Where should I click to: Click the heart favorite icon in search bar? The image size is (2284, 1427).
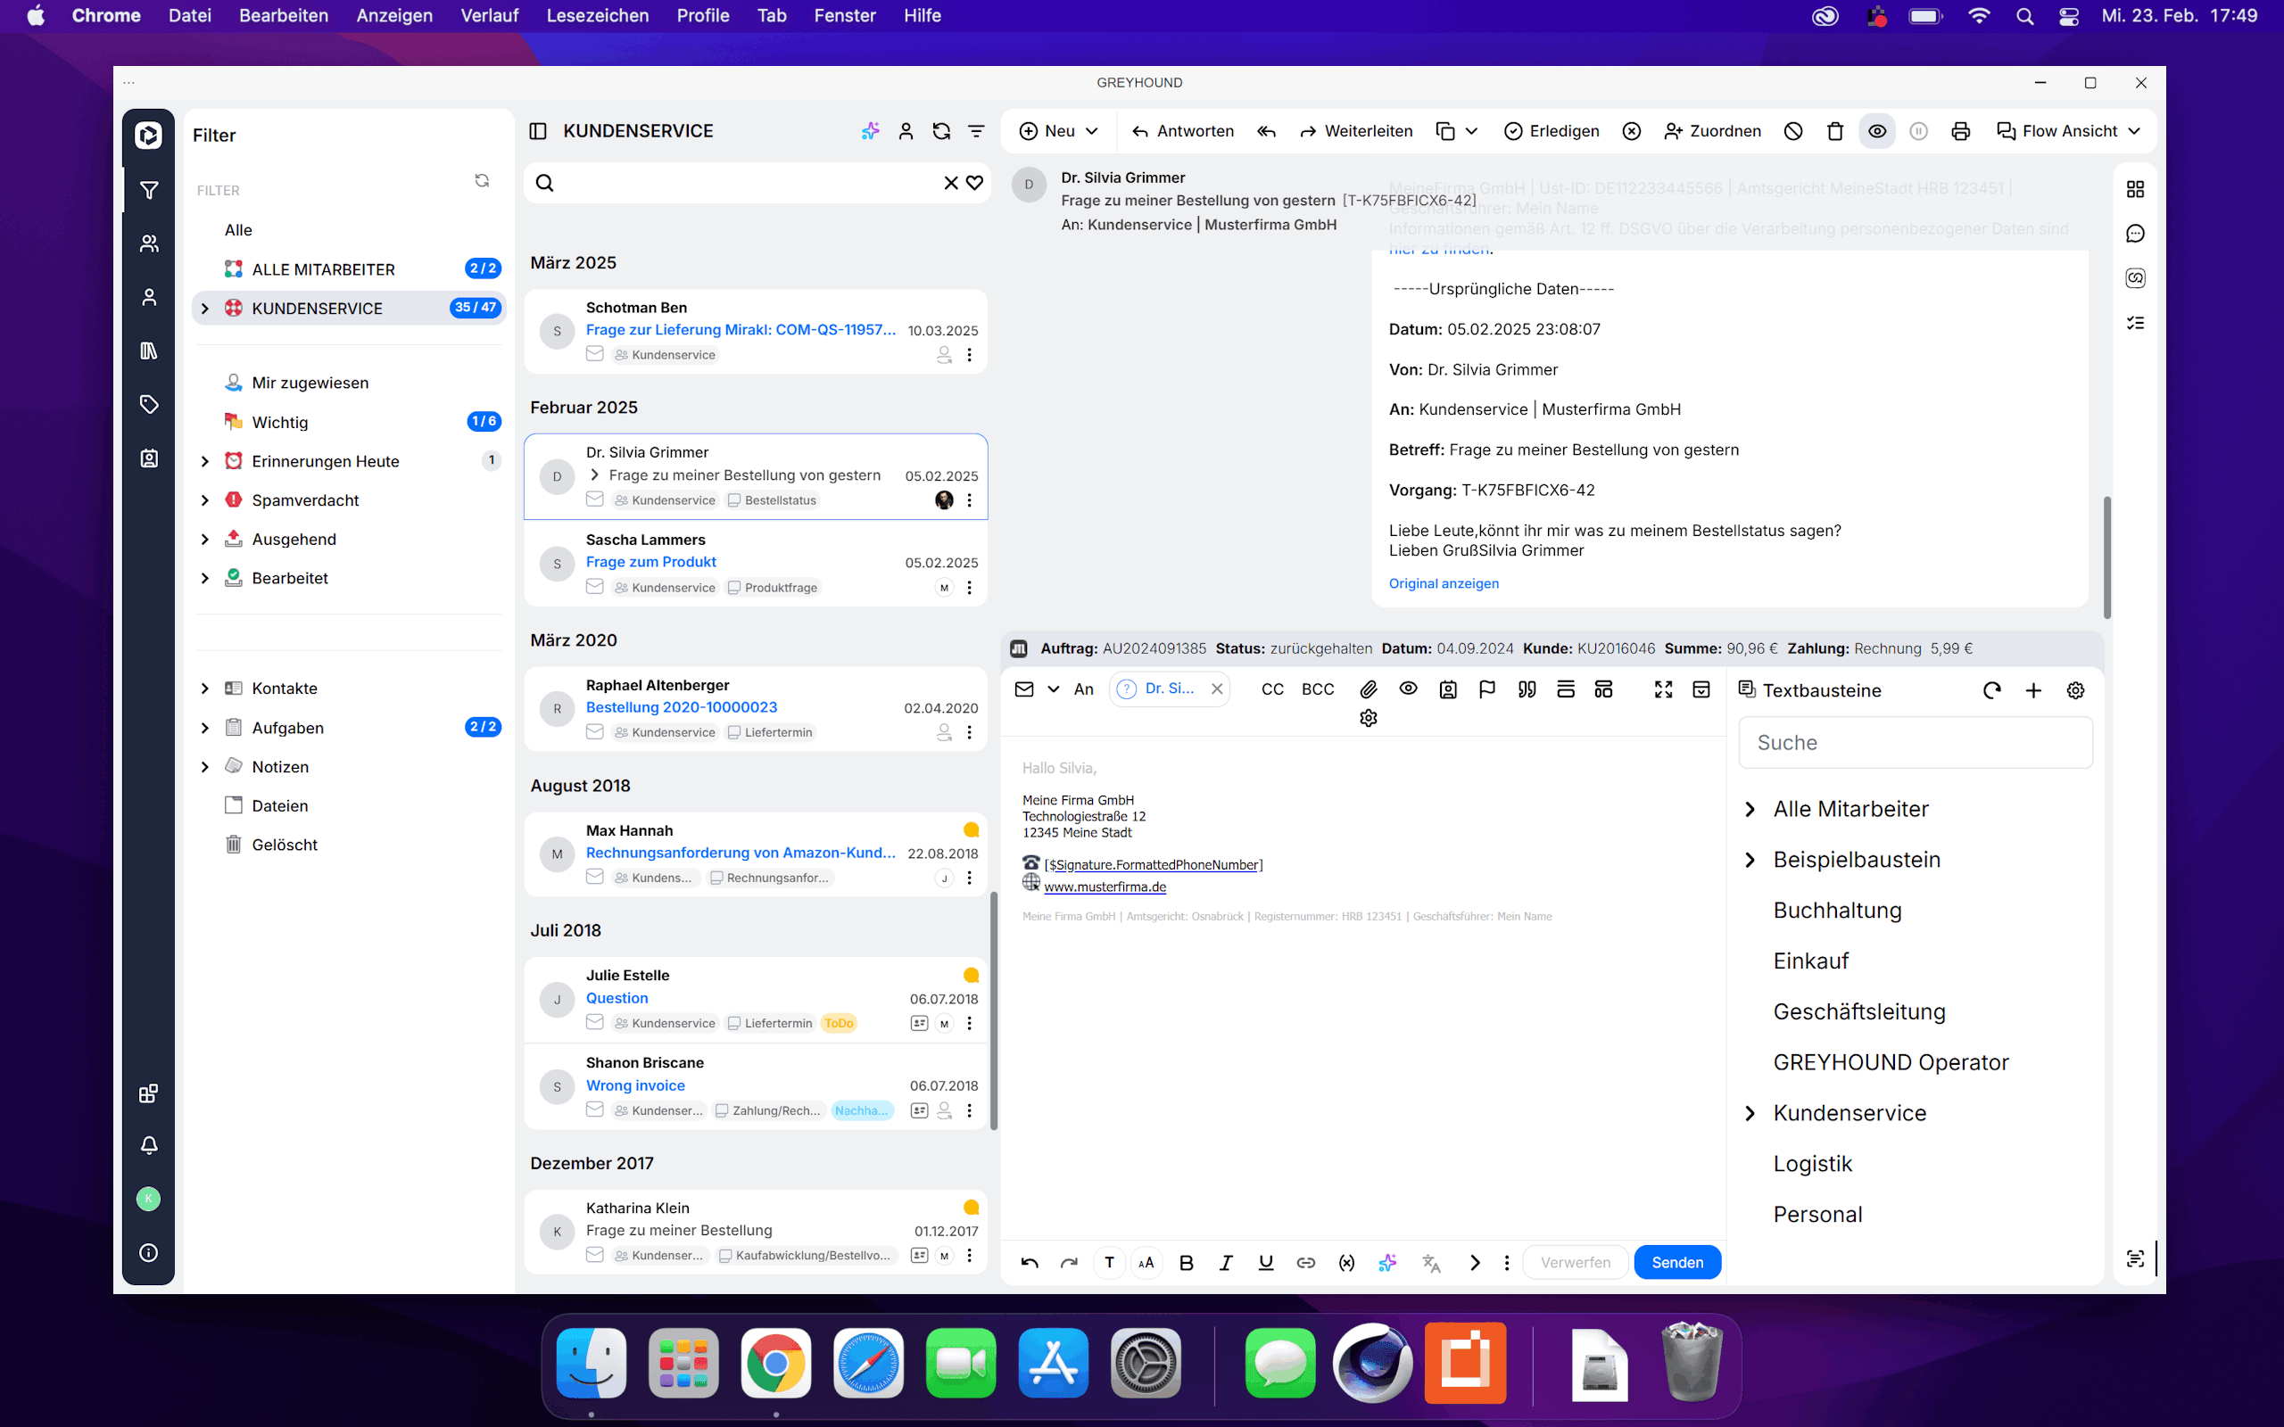pos(975,183)
